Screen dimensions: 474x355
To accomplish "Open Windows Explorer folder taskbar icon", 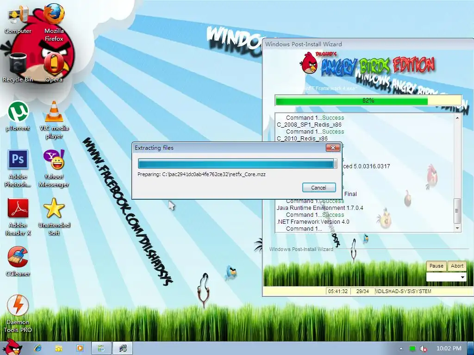I will 59,348.
